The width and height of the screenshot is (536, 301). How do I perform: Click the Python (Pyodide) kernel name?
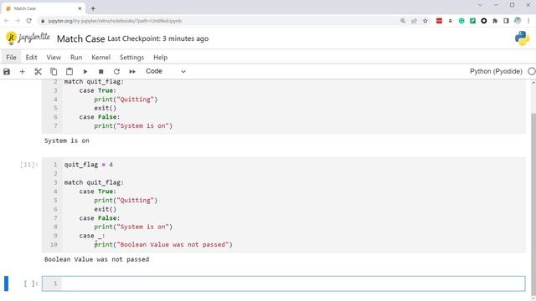496,71
